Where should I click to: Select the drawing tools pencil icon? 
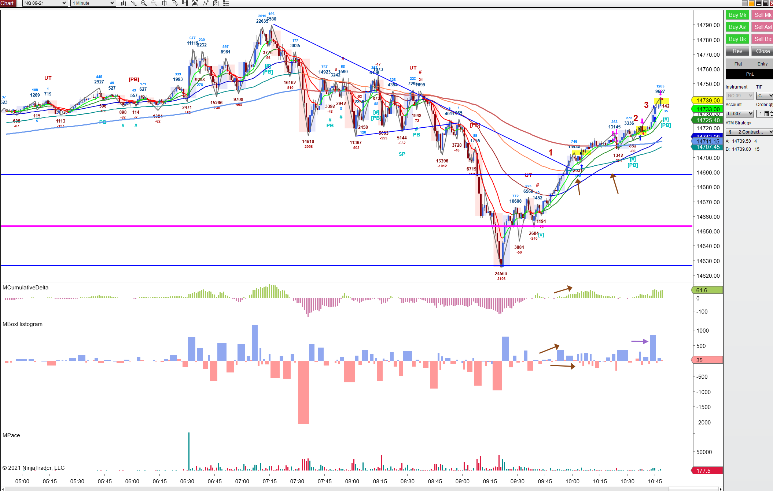click(134, 3)
